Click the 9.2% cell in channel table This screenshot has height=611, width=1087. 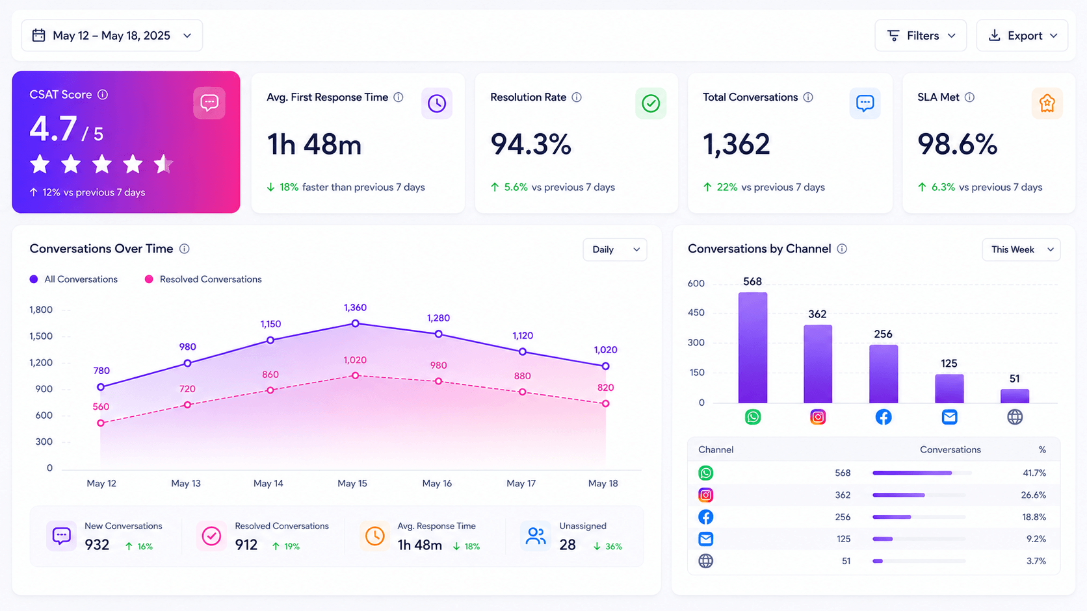1036,539
